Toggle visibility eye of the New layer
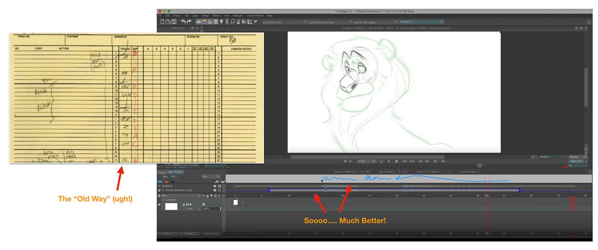 click(x=203, y=196)
